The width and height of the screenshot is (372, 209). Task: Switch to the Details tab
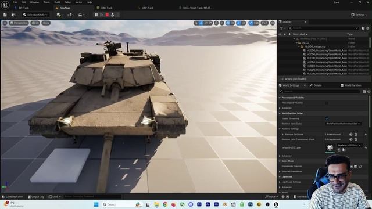tap(317, 85)
